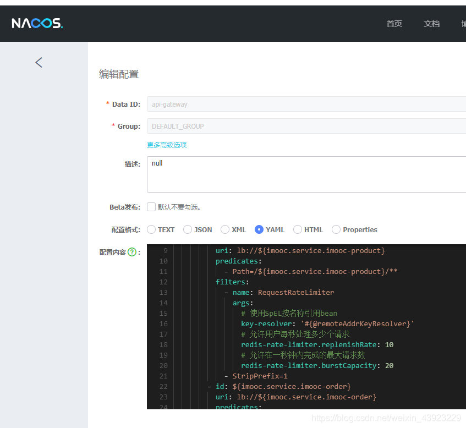
Task: Click the Data ID input field
Action: pos(306,104)
